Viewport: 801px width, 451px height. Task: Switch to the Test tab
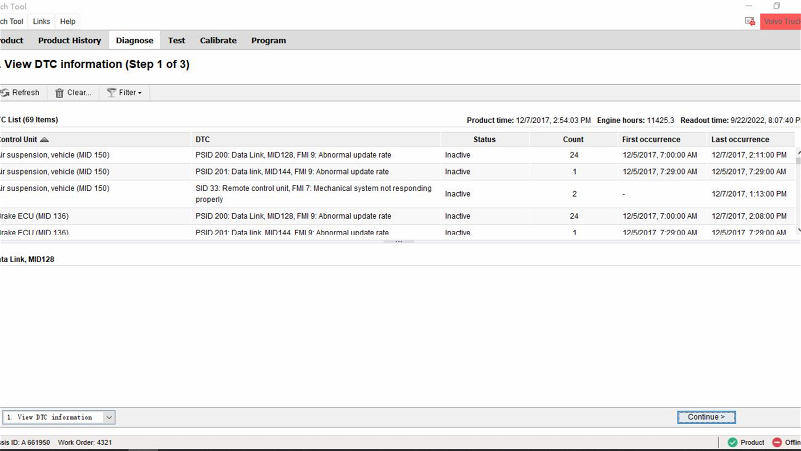pos(176,41)
